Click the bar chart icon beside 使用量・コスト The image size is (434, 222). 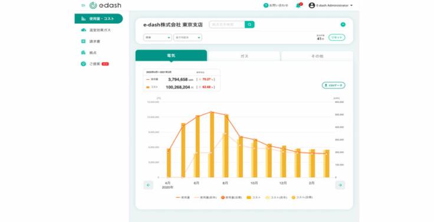83,18
